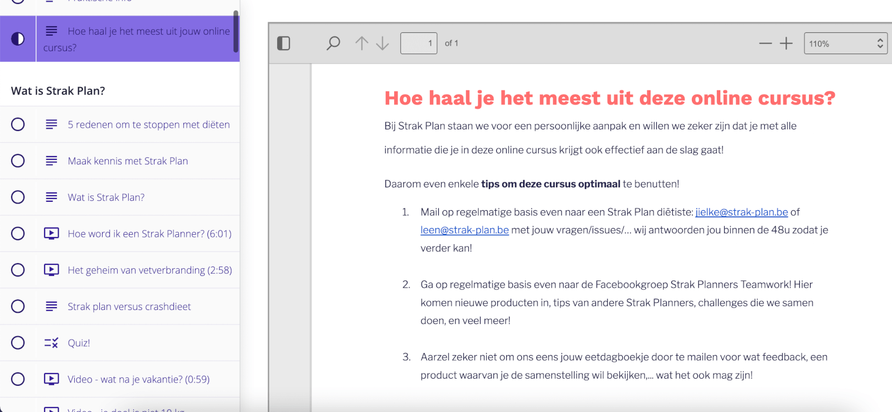Viewport: 892px width, 412px height.
Task: Click the 'Wat is Strak Plan?' chapter heading
Action: [58, 91]
